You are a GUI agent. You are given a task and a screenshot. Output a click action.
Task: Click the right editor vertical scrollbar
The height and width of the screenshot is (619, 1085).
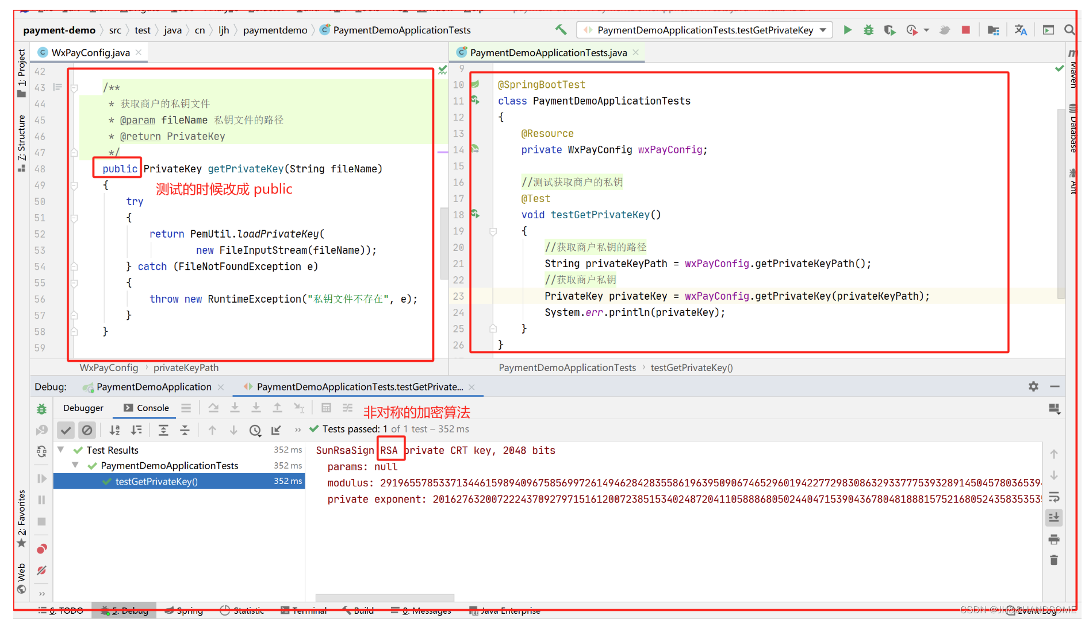(x=1061, y=204)
